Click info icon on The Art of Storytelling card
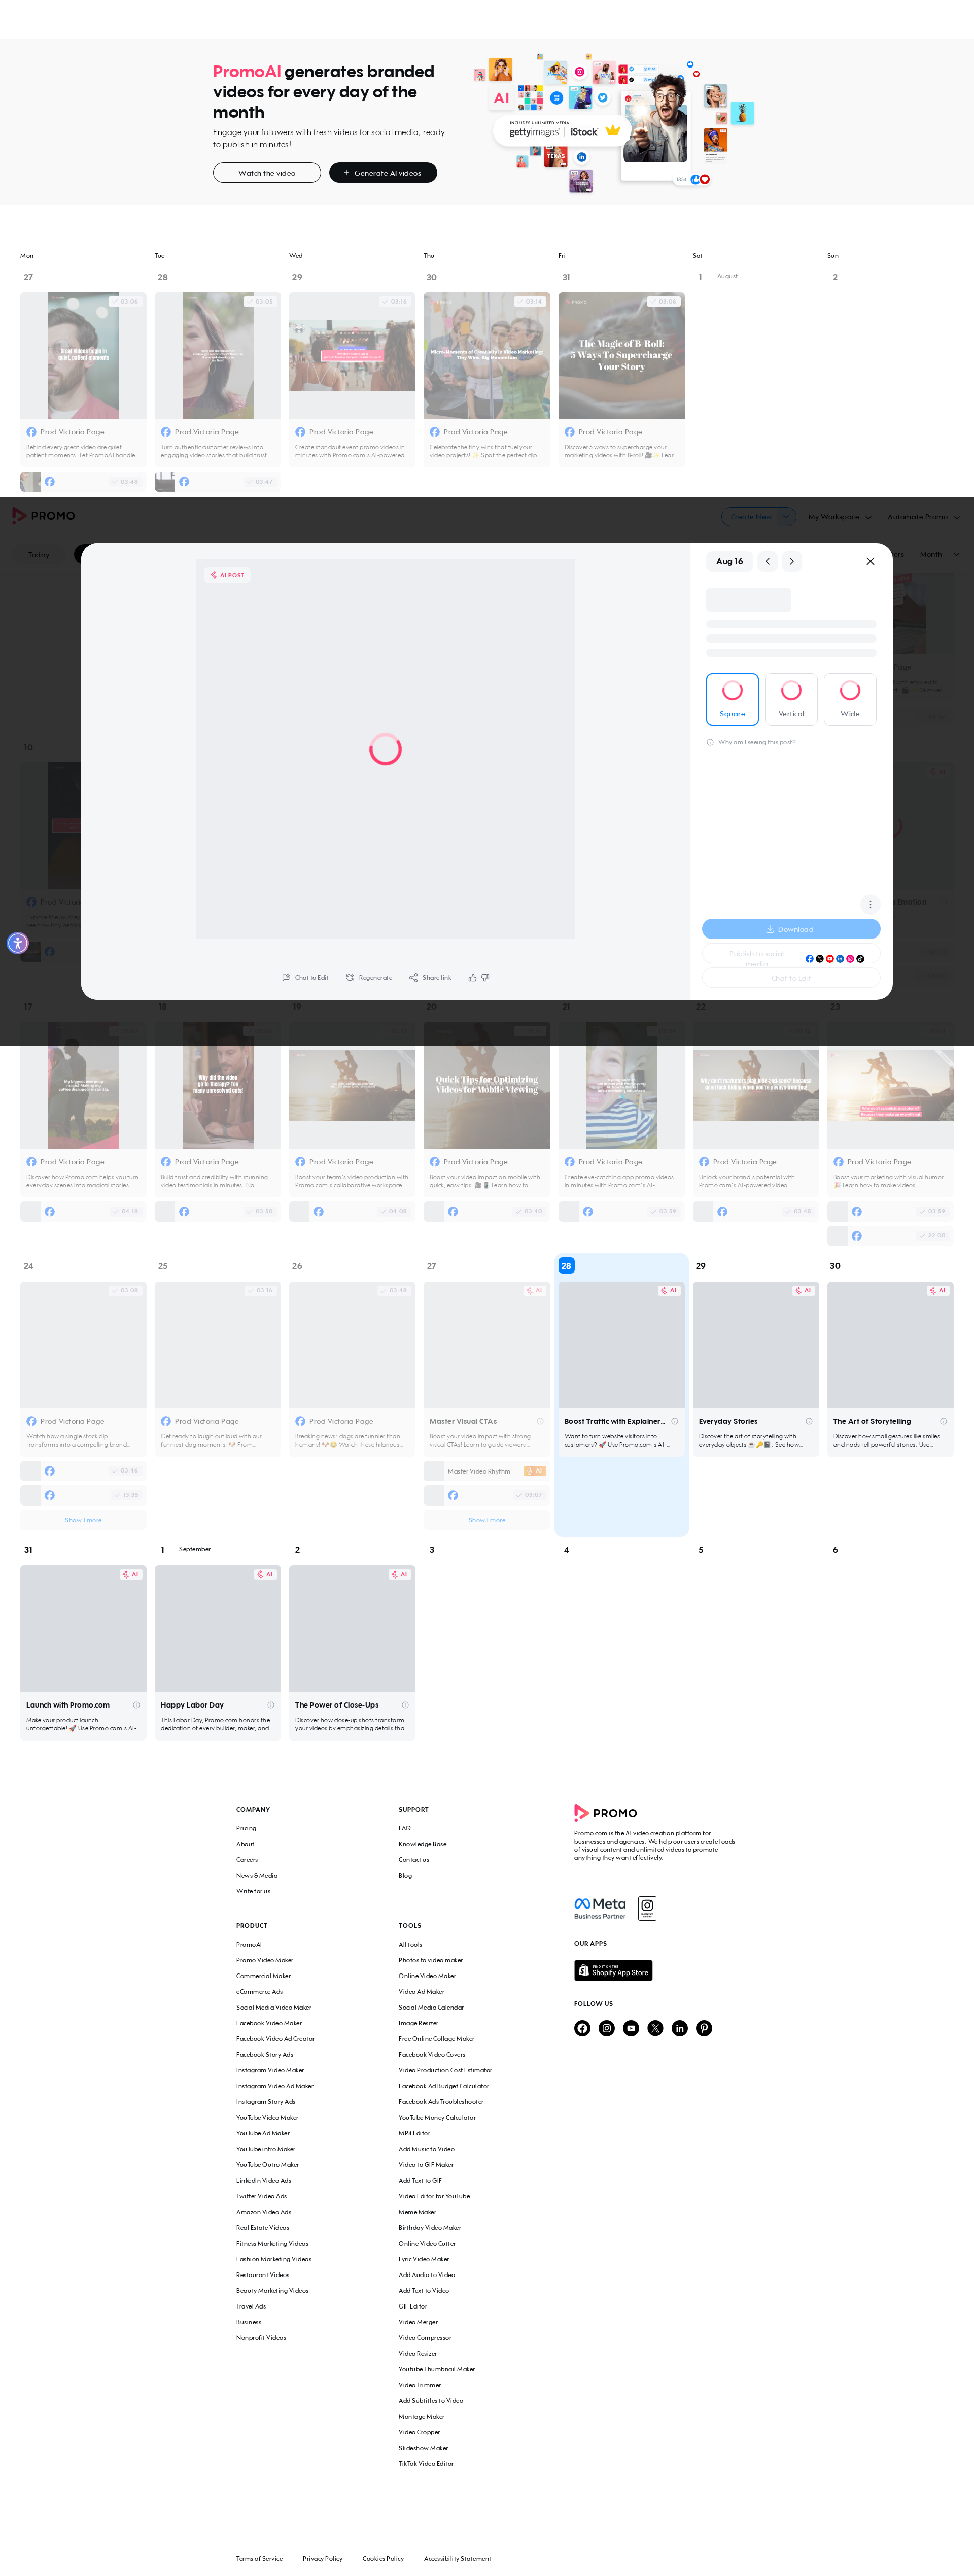Screen dimensions: 974x2576 (x=943, y=1421)
